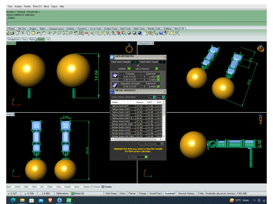Open the Millimeters units box in status bar

[x=63, y=193]
